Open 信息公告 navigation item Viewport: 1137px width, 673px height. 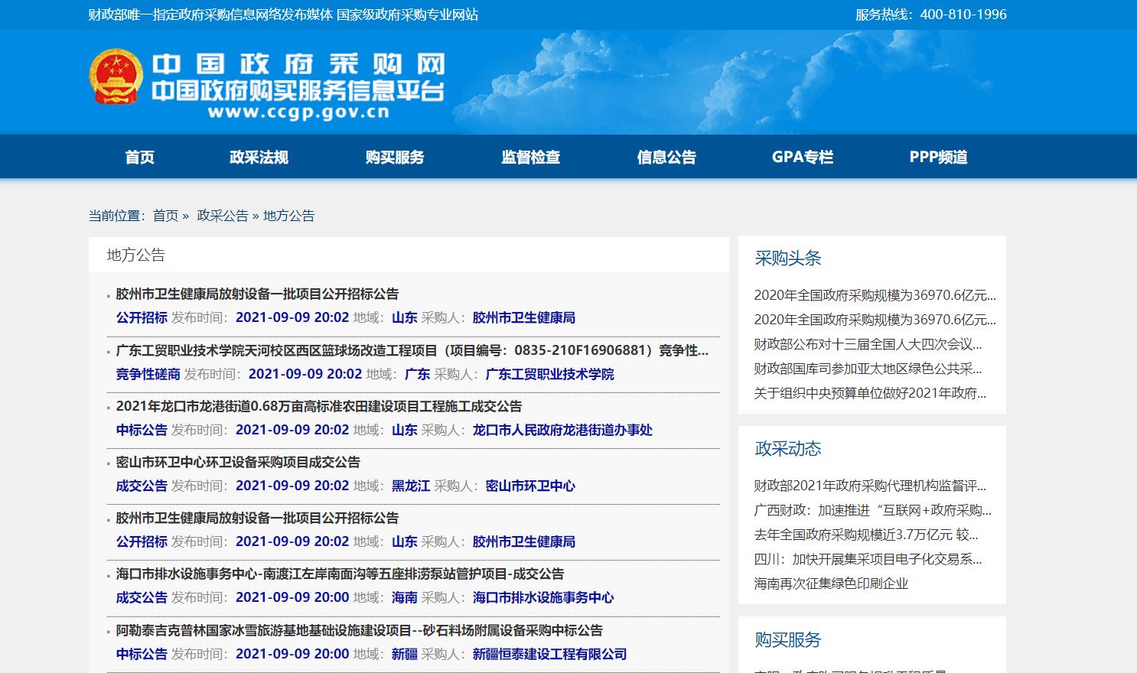pos(666,157)
